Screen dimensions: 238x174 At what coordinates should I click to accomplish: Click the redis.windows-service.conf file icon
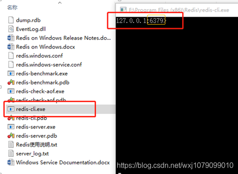click(x=11, y=65)
